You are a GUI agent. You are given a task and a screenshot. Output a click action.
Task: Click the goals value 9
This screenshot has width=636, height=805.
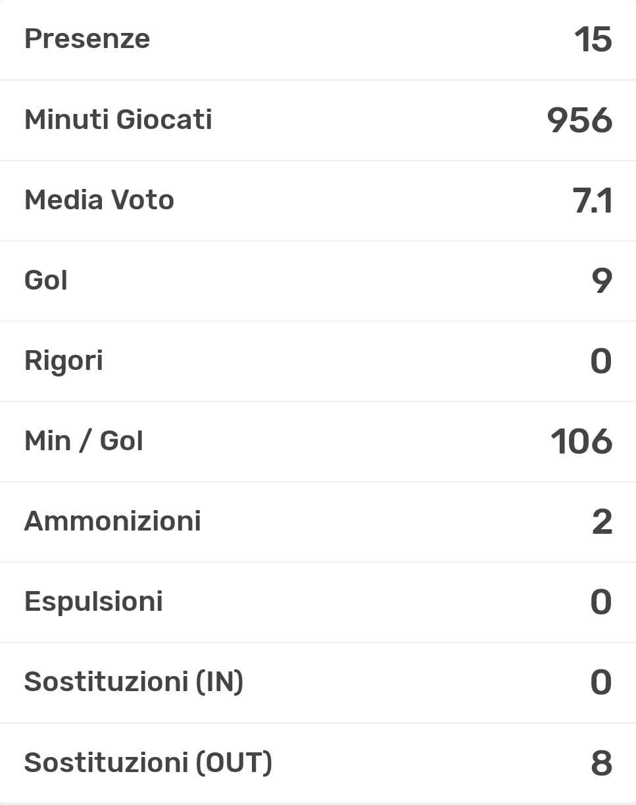coord(601,281)
